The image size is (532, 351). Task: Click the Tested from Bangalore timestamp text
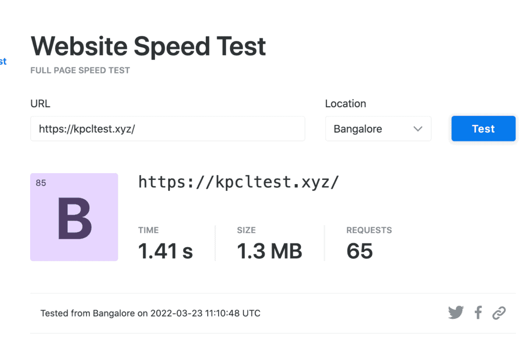click(150, 313)
